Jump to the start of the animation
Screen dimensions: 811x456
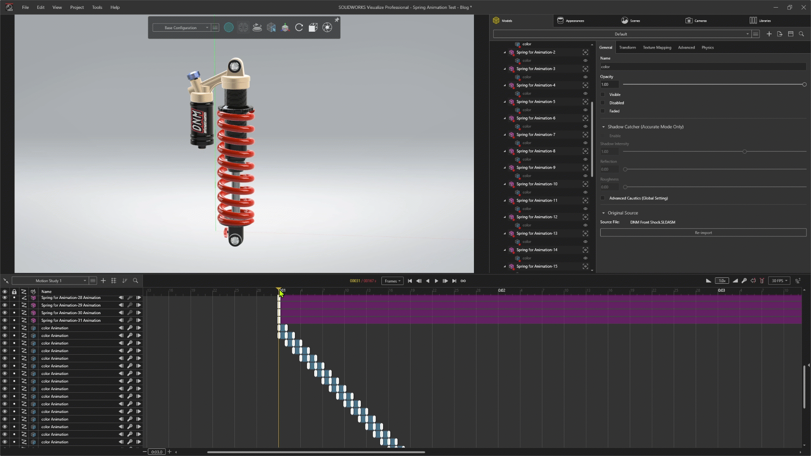click(410, 281)
